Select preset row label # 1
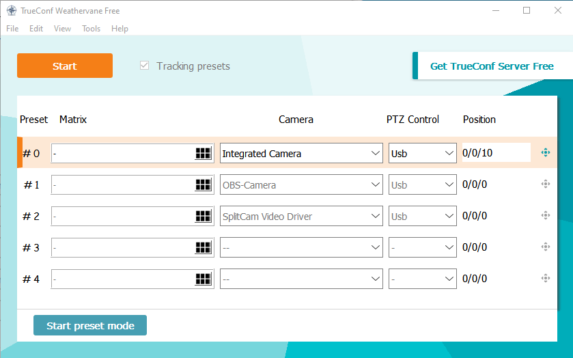This screenshot has height=358, width=573. (x=31, y=184)
